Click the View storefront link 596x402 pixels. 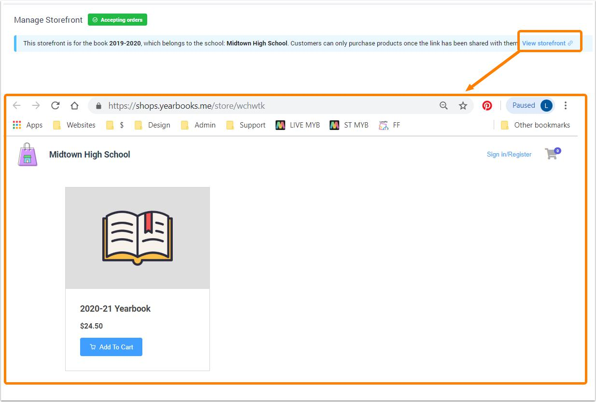547,43
